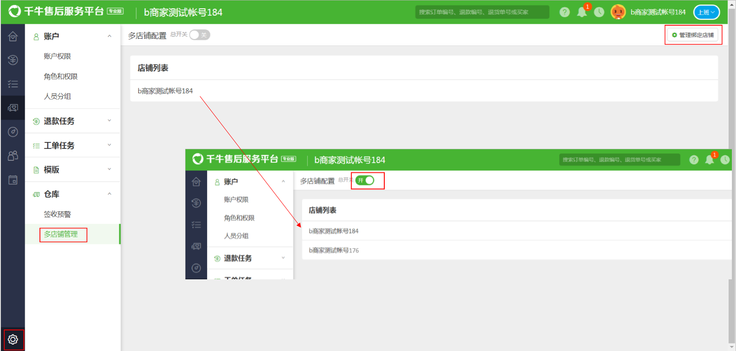This screenshot has height=351, width=736.
Task: Open the refund yen icon in left sidebar
Action: (x=13, y=60)
